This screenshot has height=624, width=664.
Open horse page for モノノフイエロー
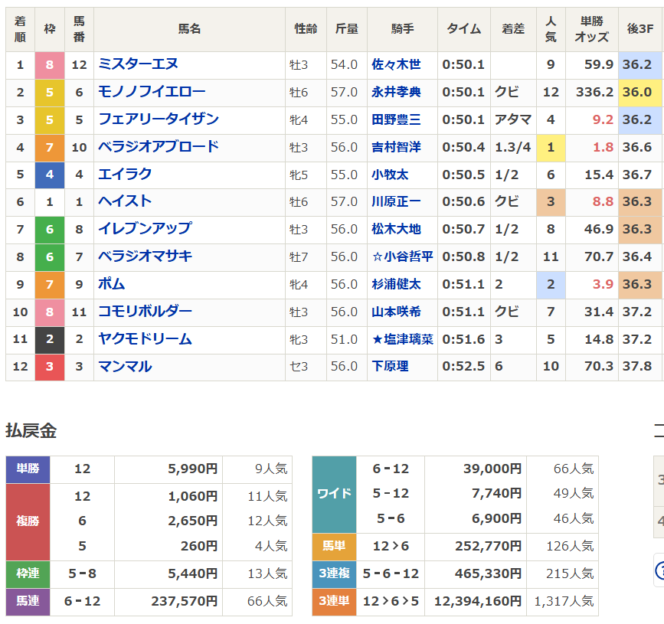(x=152, y=91)
